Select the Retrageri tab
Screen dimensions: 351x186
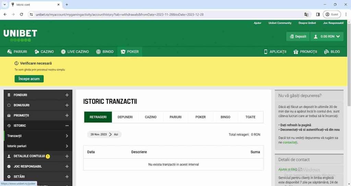coord(98,117)
